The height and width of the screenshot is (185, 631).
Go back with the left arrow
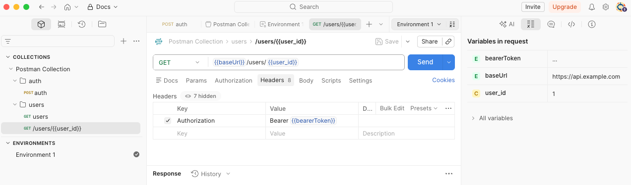click(41, 7)
